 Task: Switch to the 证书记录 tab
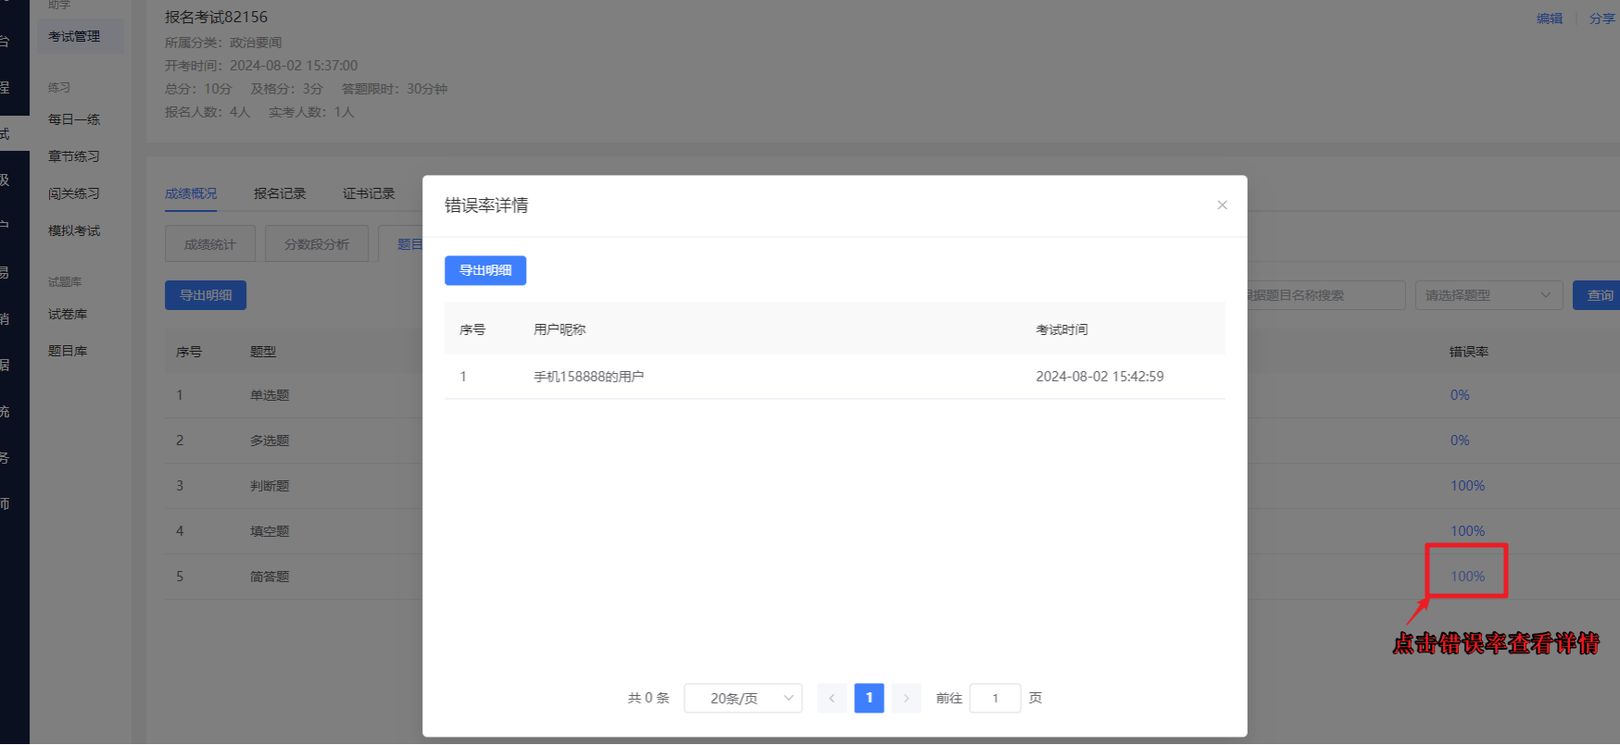[x=369, y=193]
